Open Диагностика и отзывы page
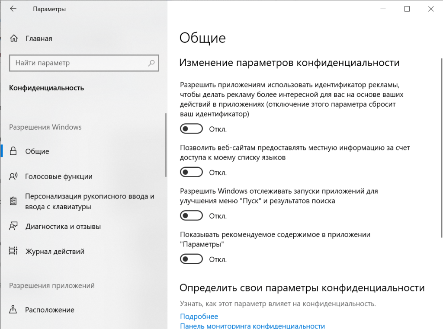 click(x=83, y=226)
